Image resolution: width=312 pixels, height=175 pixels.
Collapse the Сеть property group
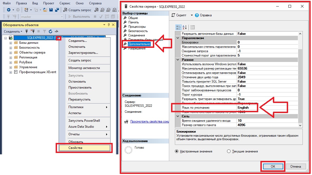click(178, 116)
